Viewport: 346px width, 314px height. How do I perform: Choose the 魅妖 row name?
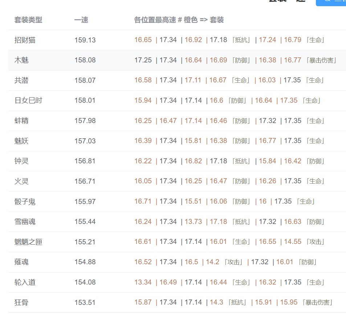point(21,141)
